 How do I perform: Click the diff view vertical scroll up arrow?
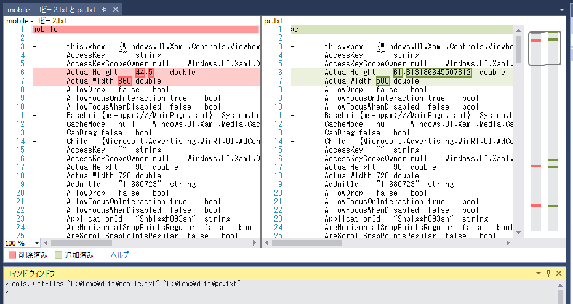[x=518, y=30]
